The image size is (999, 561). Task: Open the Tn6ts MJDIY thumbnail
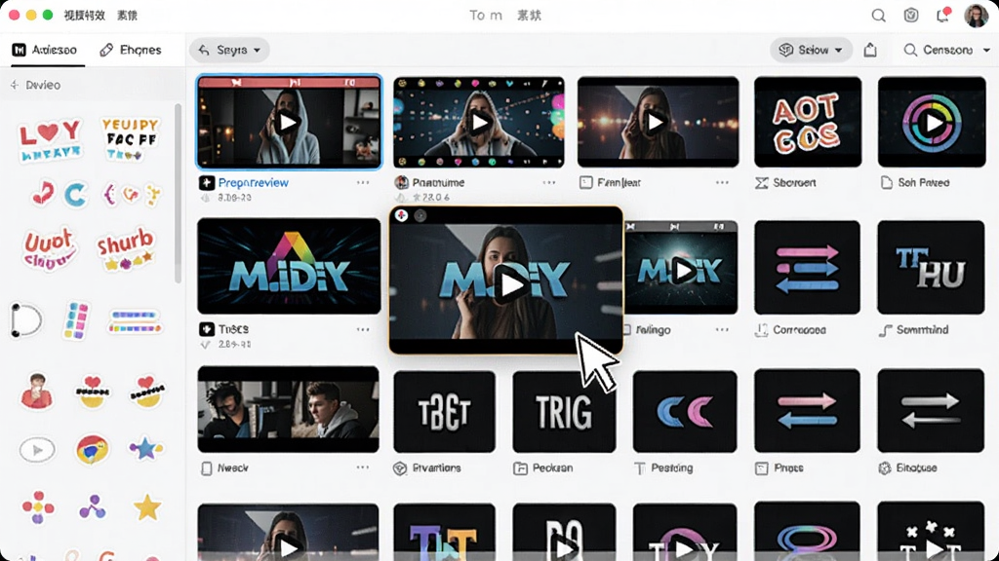(289, 266)
